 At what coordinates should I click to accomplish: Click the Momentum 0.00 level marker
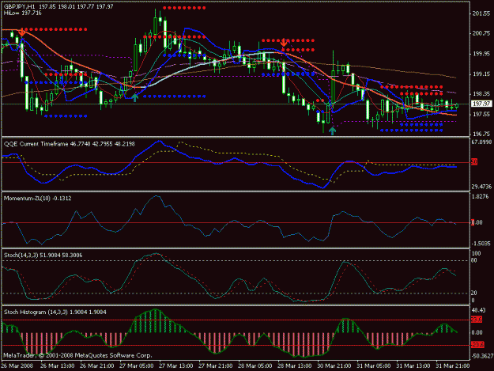477,222
